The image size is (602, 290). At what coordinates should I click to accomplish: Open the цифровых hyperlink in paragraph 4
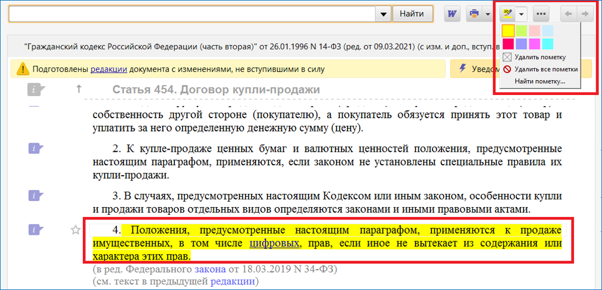274,243
